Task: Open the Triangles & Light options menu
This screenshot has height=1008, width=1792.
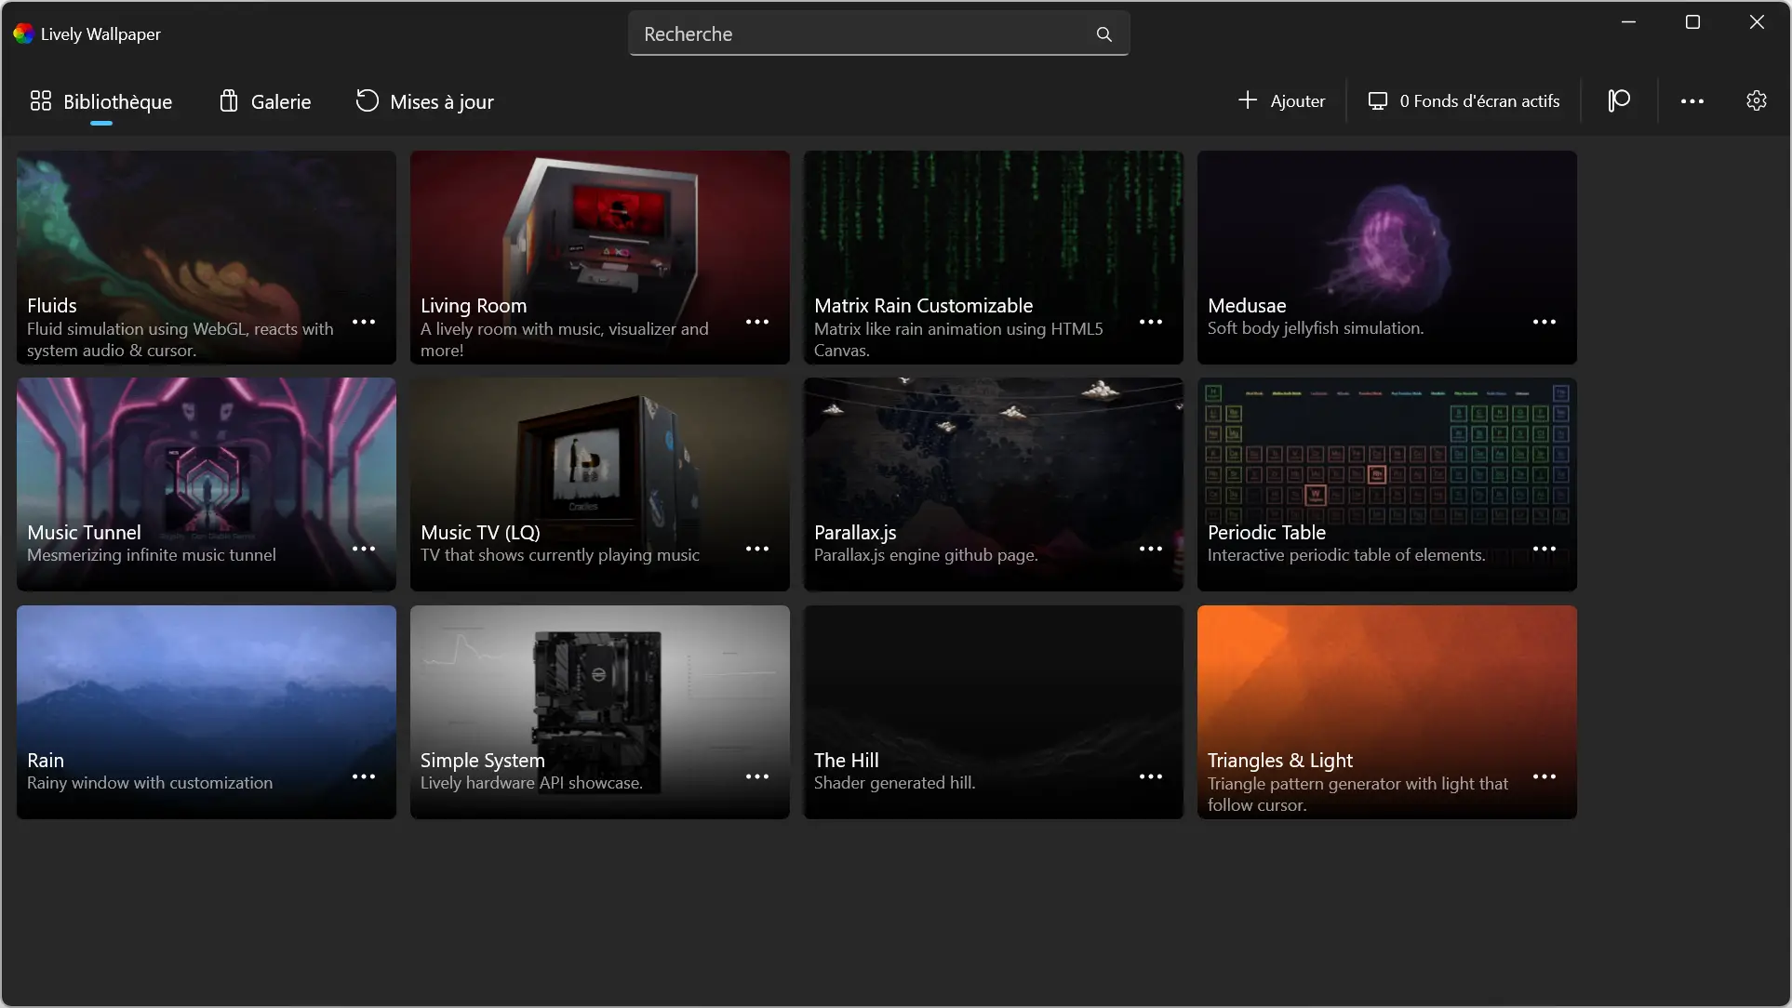Action: pyautogui.click(x=1545, y=777)
